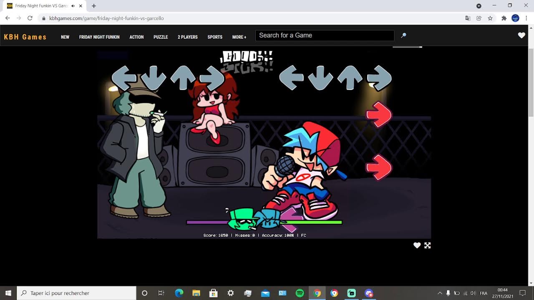The image size is (534, 300).
Task: Click the Misses:0 text
Action: point(245,235)
